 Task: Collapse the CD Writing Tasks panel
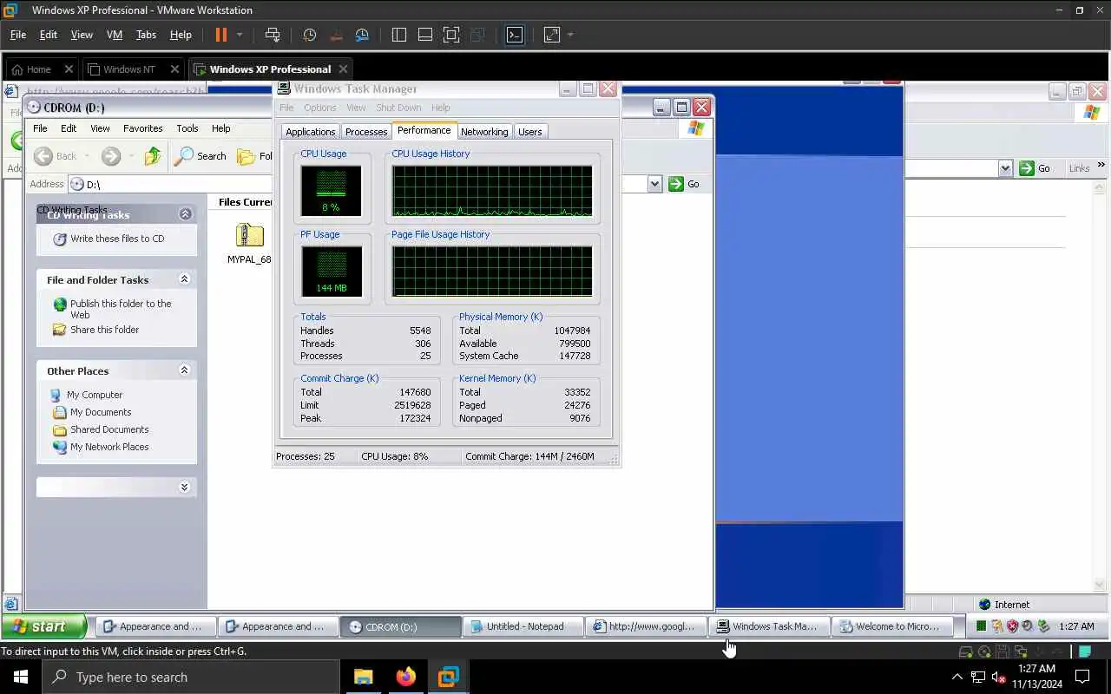[x=185, y=214]
